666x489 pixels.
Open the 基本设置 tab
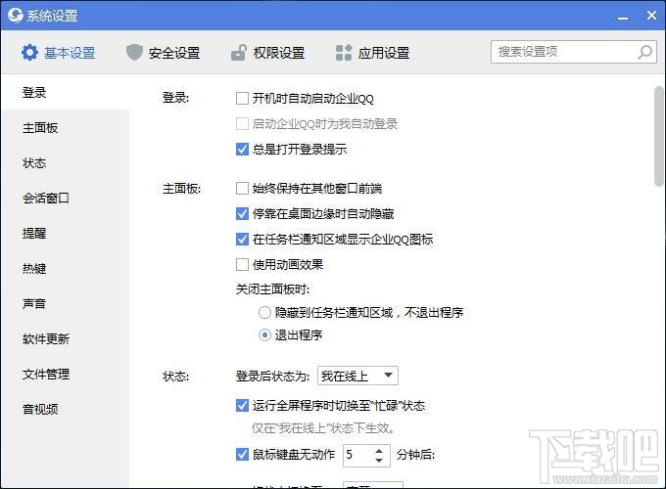click(x=59, y=53)
